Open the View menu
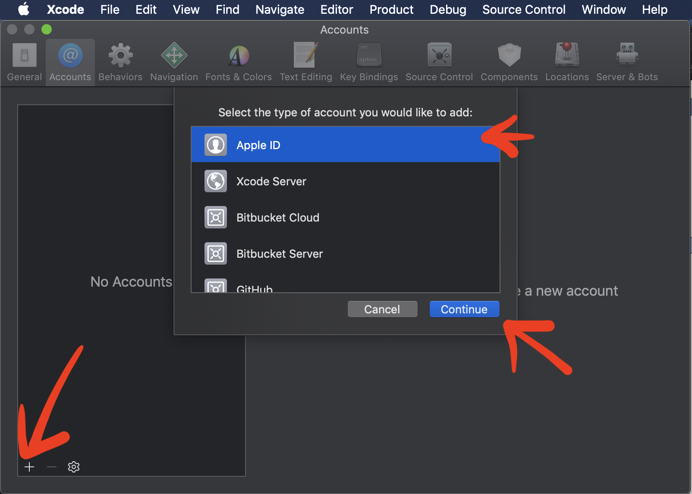The image size is (692, 494). tap(186, 9)
